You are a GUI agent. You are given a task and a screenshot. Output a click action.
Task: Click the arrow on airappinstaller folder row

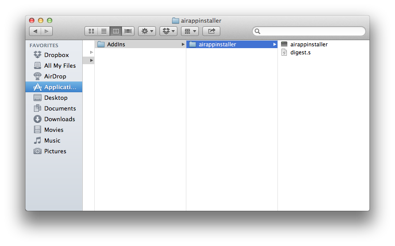pyautogui.click(x=275, y=44)
